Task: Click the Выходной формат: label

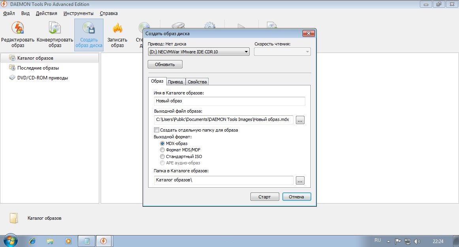Action: pyautogui.click(x=173, y=137)
